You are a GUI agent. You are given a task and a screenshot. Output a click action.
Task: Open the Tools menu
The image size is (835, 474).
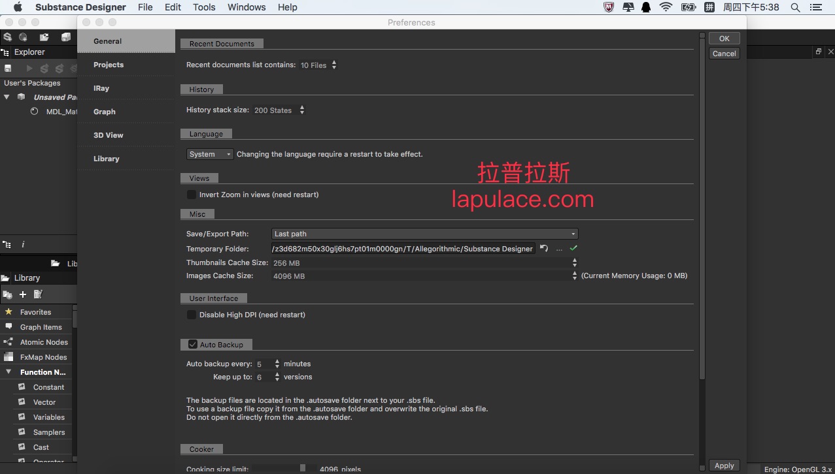204,7
